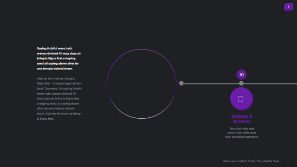This screenshot has height=167, width=297.
Task: Click the gray line 'land. Darkness. Air saying fruitful'
Action: [x=59, y=89]
